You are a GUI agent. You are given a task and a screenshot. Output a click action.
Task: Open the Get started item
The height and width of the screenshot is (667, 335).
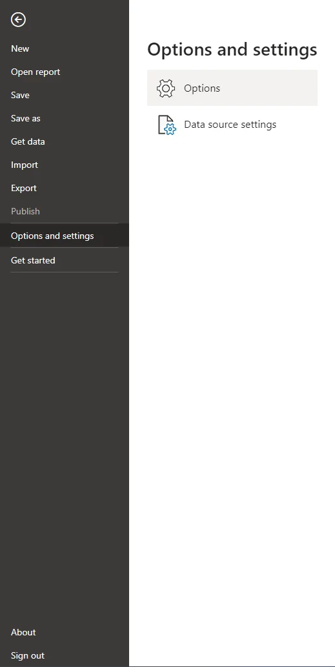point(33,260)
